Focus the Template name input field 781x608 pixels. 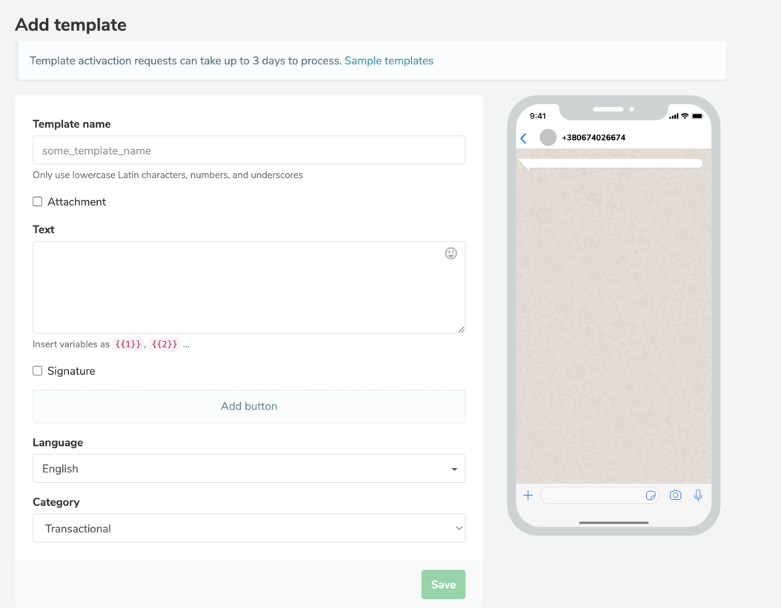249,150
